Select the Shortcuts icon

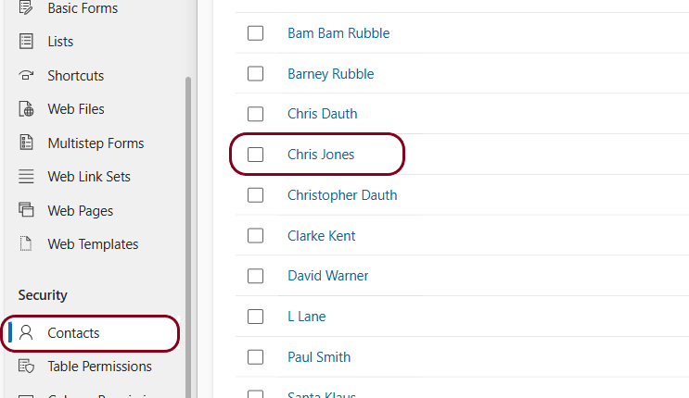pyautogui.click(x=26, y=75)
